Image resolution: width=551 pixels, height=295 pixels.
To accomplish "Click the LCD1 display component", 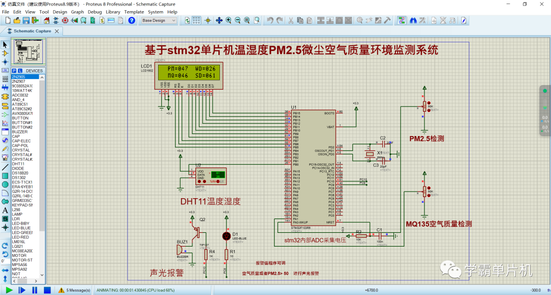I will 189,76.
